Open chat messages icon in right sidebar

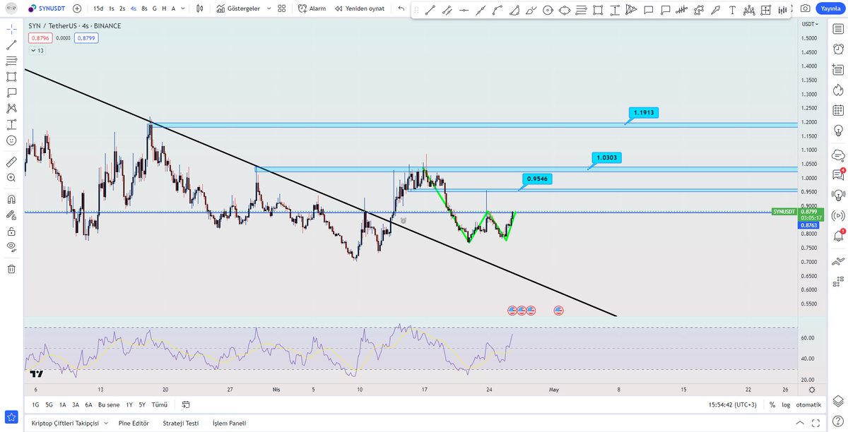pyautogui.click(x=838, y=174)
